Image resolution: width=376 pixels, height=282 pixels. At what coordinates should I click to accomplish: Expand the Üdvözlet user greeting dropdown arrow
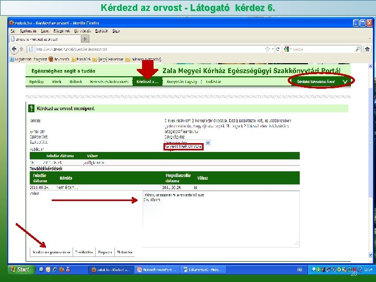click(x=345, y=82)
